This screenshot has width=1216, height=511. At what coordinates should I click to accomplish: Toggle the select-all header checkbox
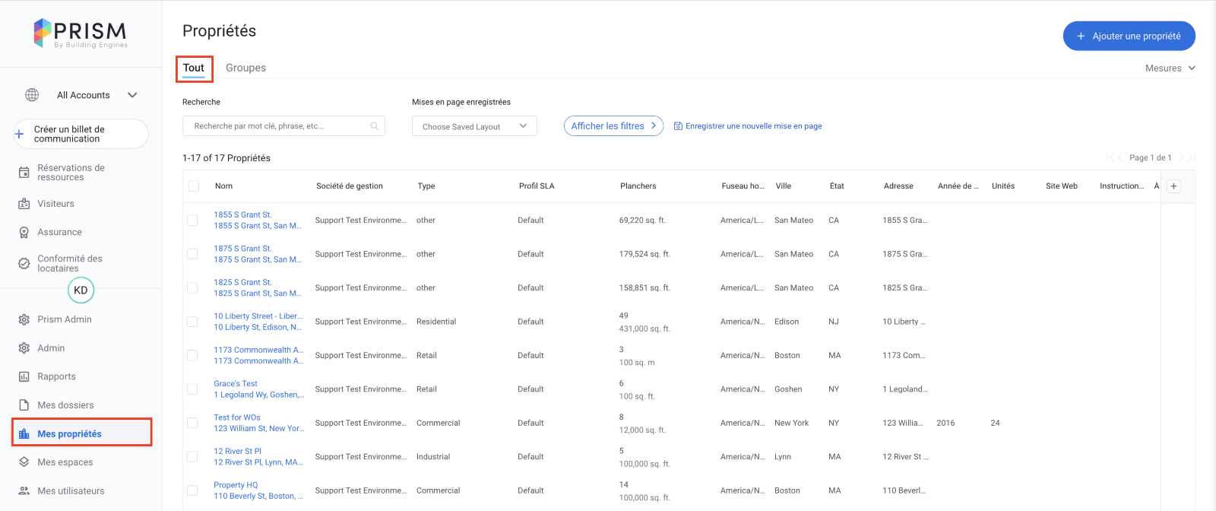[x=194, y=186]
